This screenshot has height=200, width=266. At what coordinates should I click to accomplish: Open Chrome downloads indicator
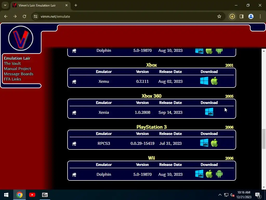tap(232, 16)
